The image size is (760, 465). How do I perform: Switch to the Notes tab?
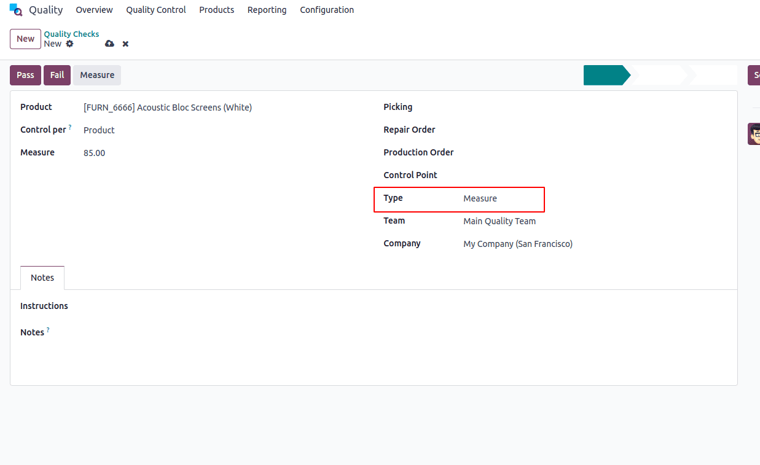tap(42, 278)
